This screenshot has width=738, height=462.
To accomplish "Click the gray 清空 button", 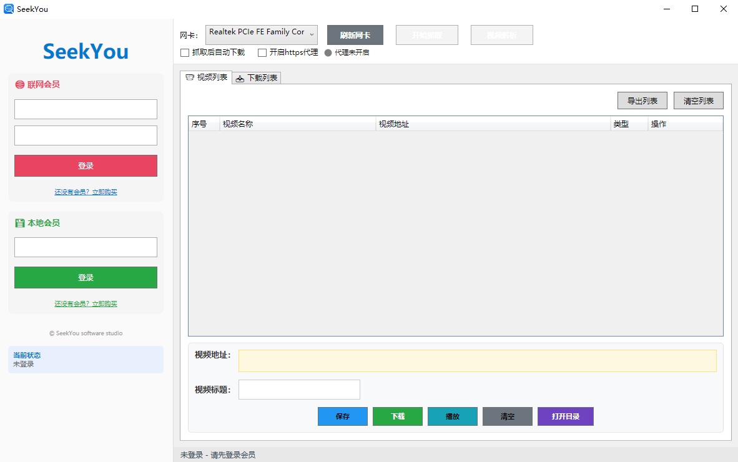I will point(508,416).
